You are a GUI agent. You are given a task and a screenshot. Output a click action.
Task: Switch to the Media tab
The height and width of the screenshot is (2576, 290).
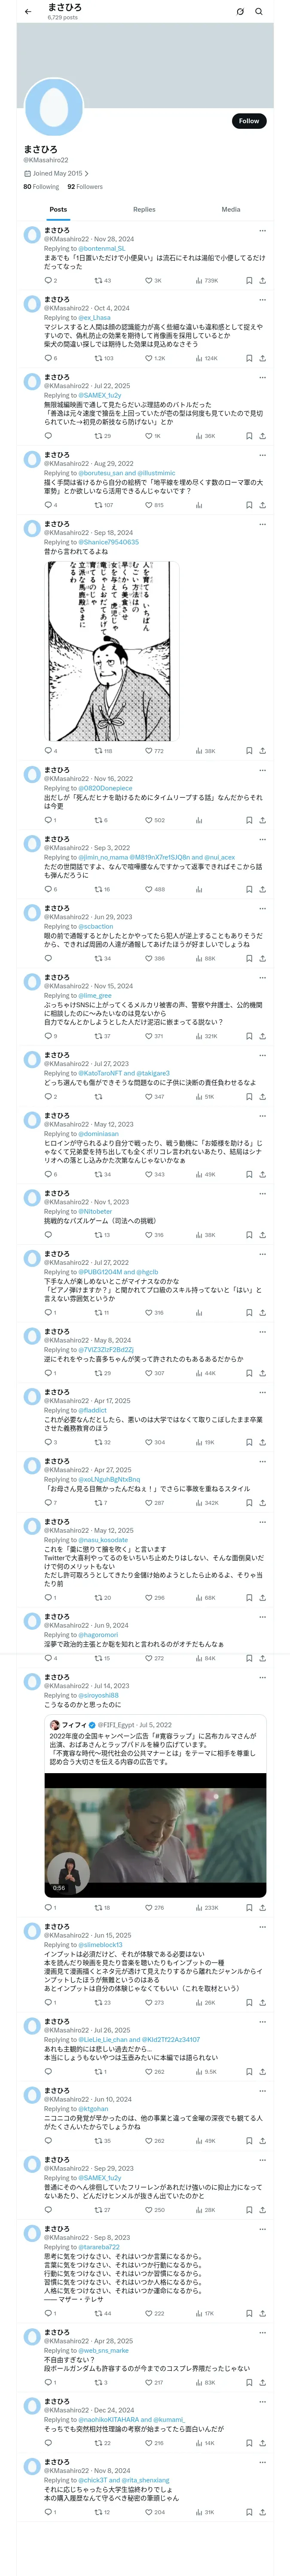(x=231, y=210)
